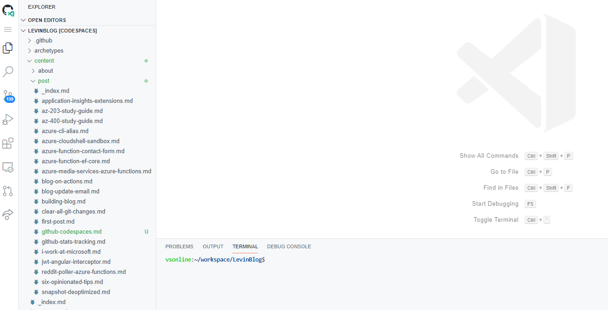
Task: Open the Extensions view
Action: coord(8,144)
